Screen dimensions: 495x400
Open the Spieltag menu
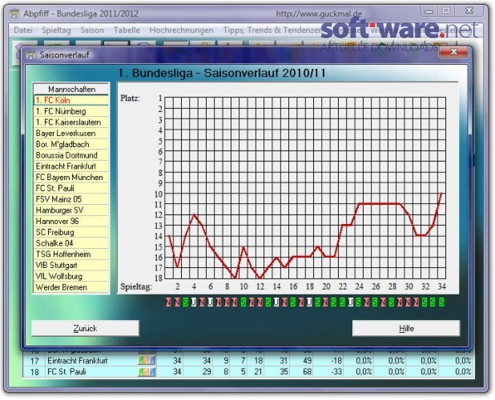tap(56, 30)
